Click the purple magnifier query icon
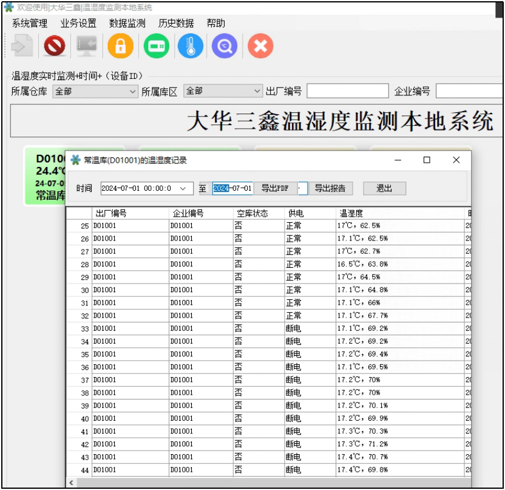 point(225,46)
